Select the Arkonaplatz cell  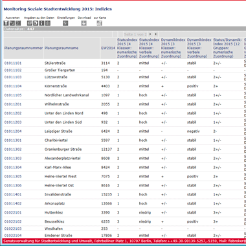coord(55,203)
